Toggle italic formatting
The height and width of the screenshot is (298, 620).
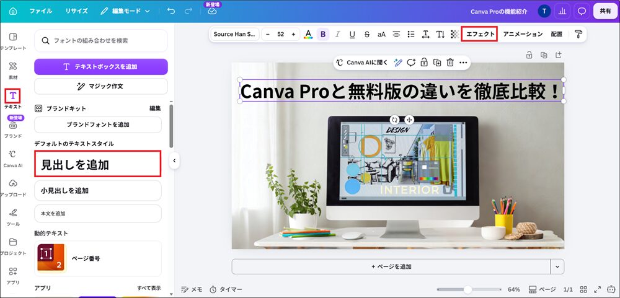(338, 35)
